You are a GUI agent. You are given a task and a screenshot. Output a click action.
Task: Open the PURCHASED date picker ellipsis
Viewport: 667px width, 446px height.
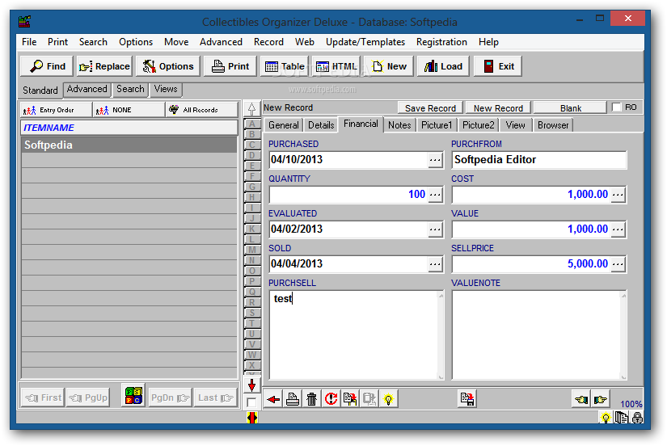point(435,160)
